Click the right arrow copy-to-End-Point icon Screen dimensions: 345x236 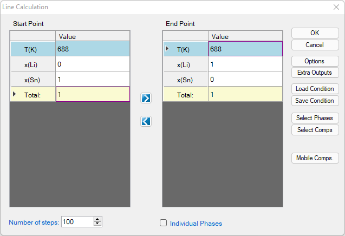click(x=146, y=98)
